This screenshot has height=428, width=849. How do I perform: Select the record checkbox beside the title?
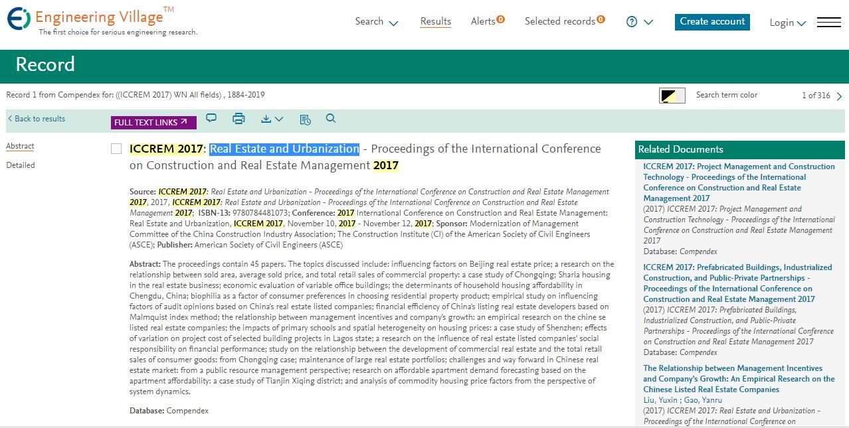(x=116, y=149)
